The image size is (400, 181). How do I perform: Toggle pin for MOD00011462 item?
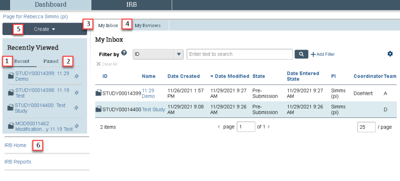[x=77, y=126]
